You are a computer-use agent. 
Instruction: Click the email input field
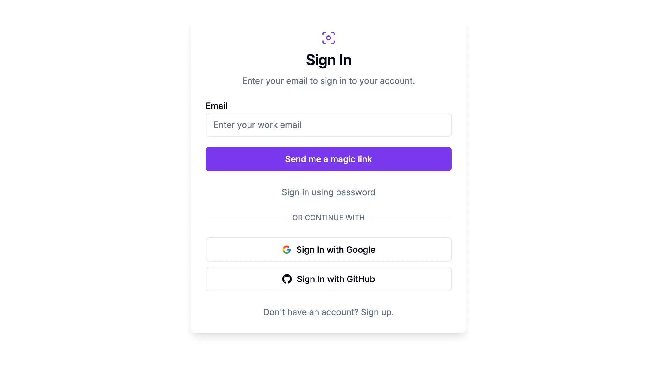[328, 125]
